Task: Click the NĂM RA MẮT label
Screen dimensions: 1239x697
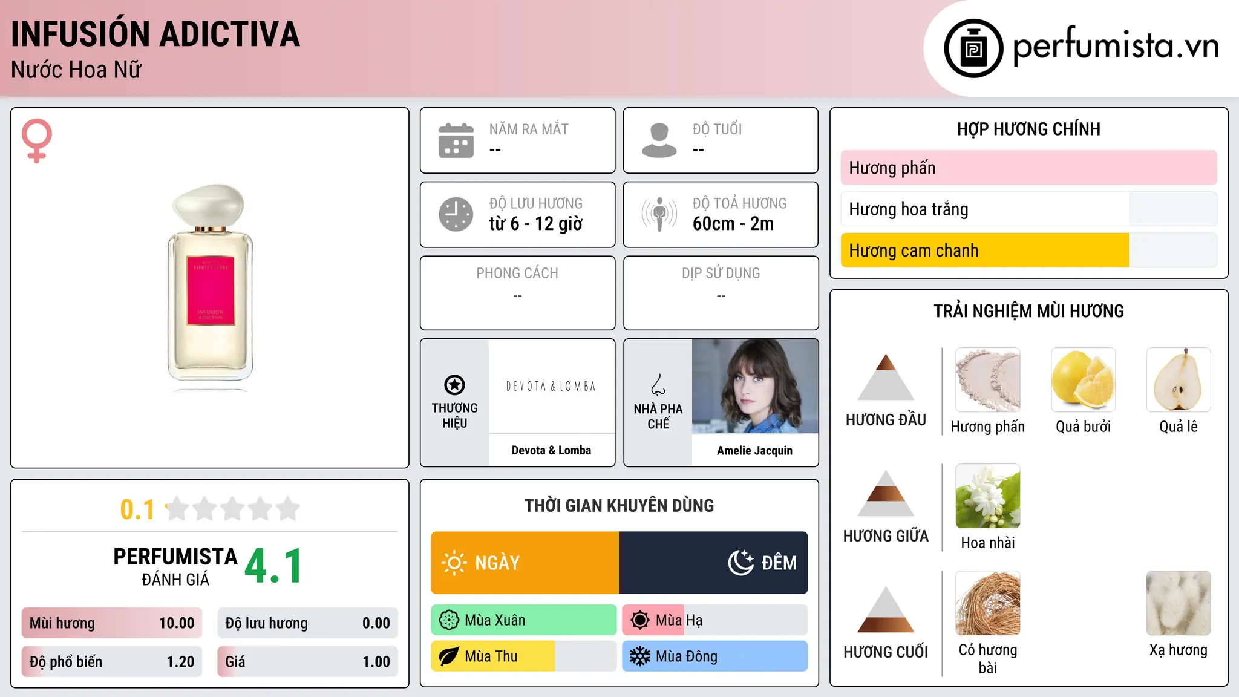Action: click(x=529, y=129)
